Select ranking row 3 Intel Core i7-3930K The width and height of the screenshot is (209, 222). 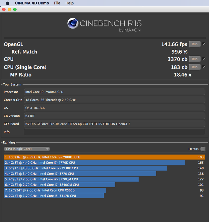click(x=105, y=168)
